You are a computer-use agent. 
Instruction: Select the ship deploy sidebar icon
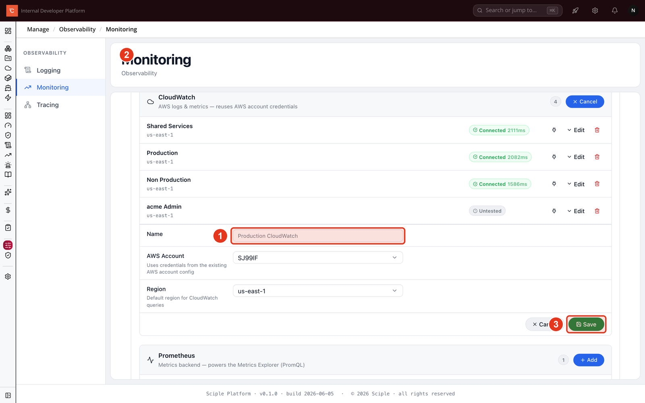pyautogui.click(x=8, y=88)
